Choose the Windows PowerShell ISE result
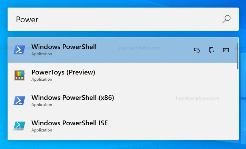 coord(69,123)
